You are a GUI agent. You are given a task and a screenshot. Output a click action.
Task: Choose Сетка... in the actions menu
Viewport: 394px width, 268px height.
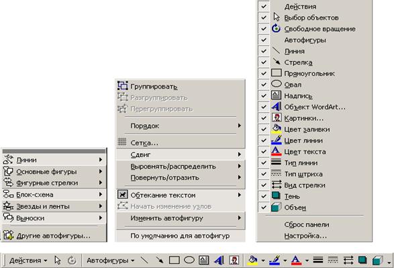(x=181, y=142)
